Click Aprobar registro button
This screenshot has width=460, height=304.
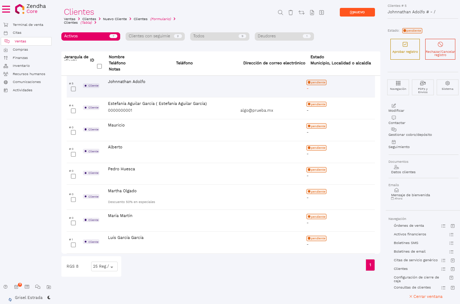(405, 49)
